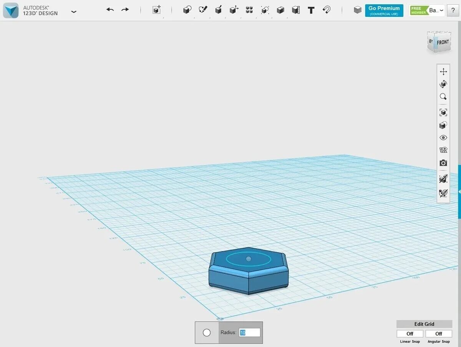Open the Combine tools menu
461x347 pixels.
(x=280, y=10)
